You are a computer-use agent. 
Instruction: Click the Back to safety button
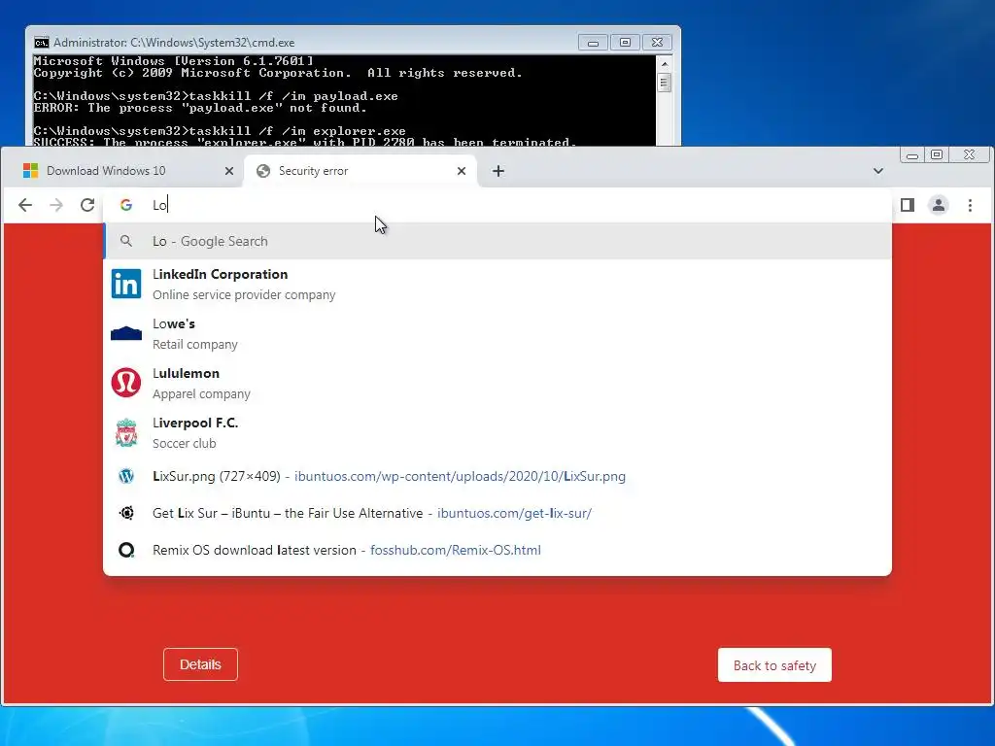pos(774,664)
